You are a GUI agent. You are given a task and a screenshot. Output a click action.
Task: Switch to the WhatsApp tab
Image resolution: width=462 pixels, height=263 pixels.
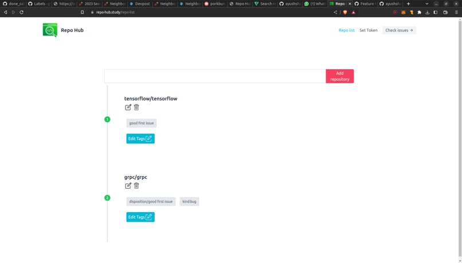[315, 4]
